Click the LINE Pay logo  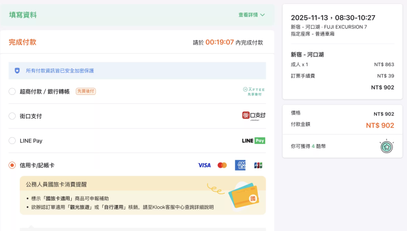point(253,141)
